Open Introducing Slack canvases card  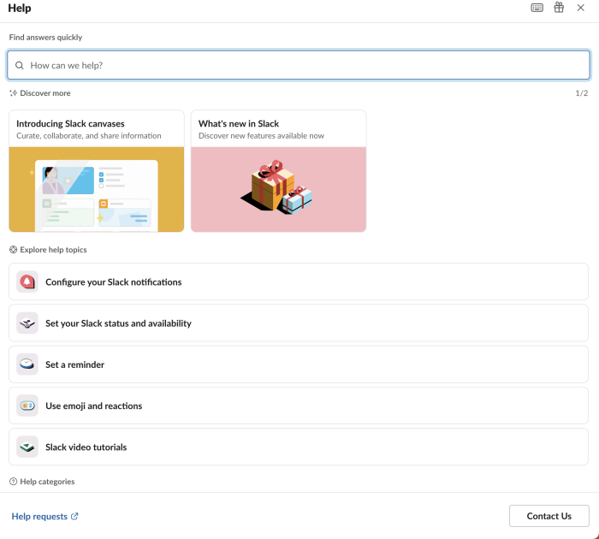coord(96,171)
